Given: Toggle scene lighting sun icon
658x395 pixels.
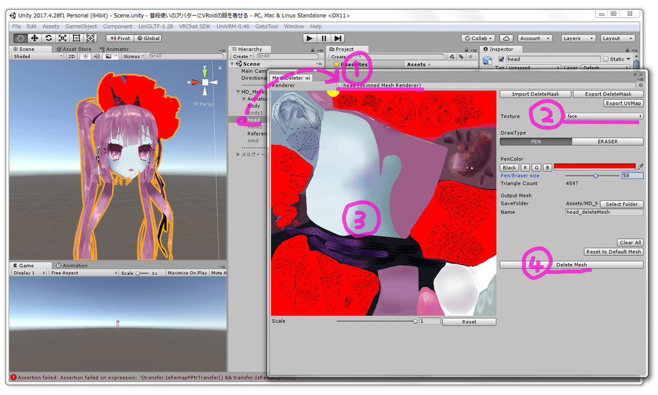Looking at the screenshot, I should [86, 56].
